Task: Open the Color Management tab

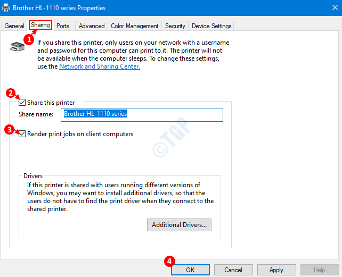Action: (135, 26)
